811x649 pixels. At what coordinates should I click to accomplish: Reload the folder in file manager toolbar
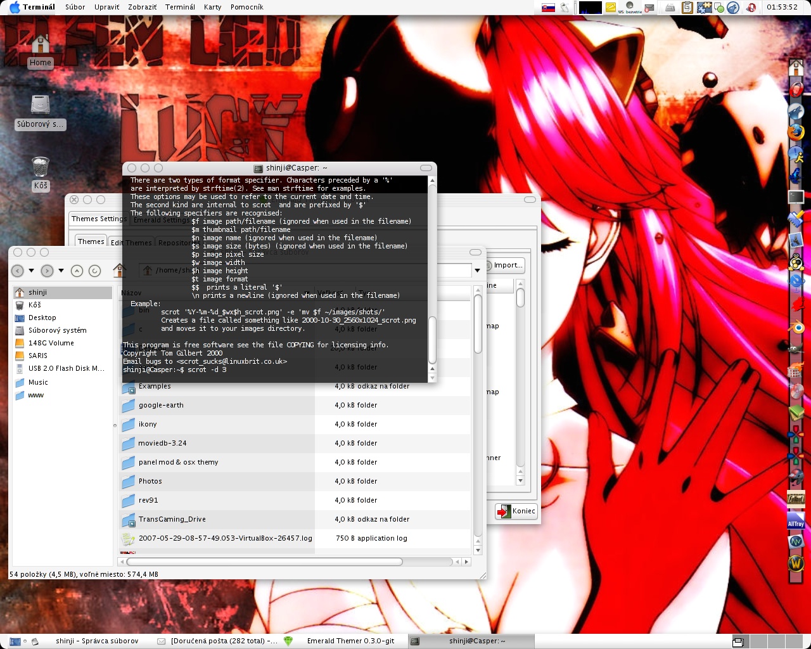pyautogui.click(x=94, y=271)
